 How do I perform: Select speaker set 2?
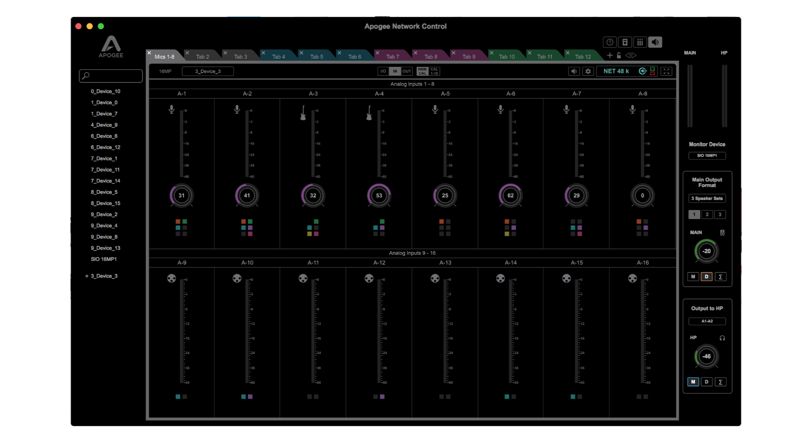[x=707, y=215]
